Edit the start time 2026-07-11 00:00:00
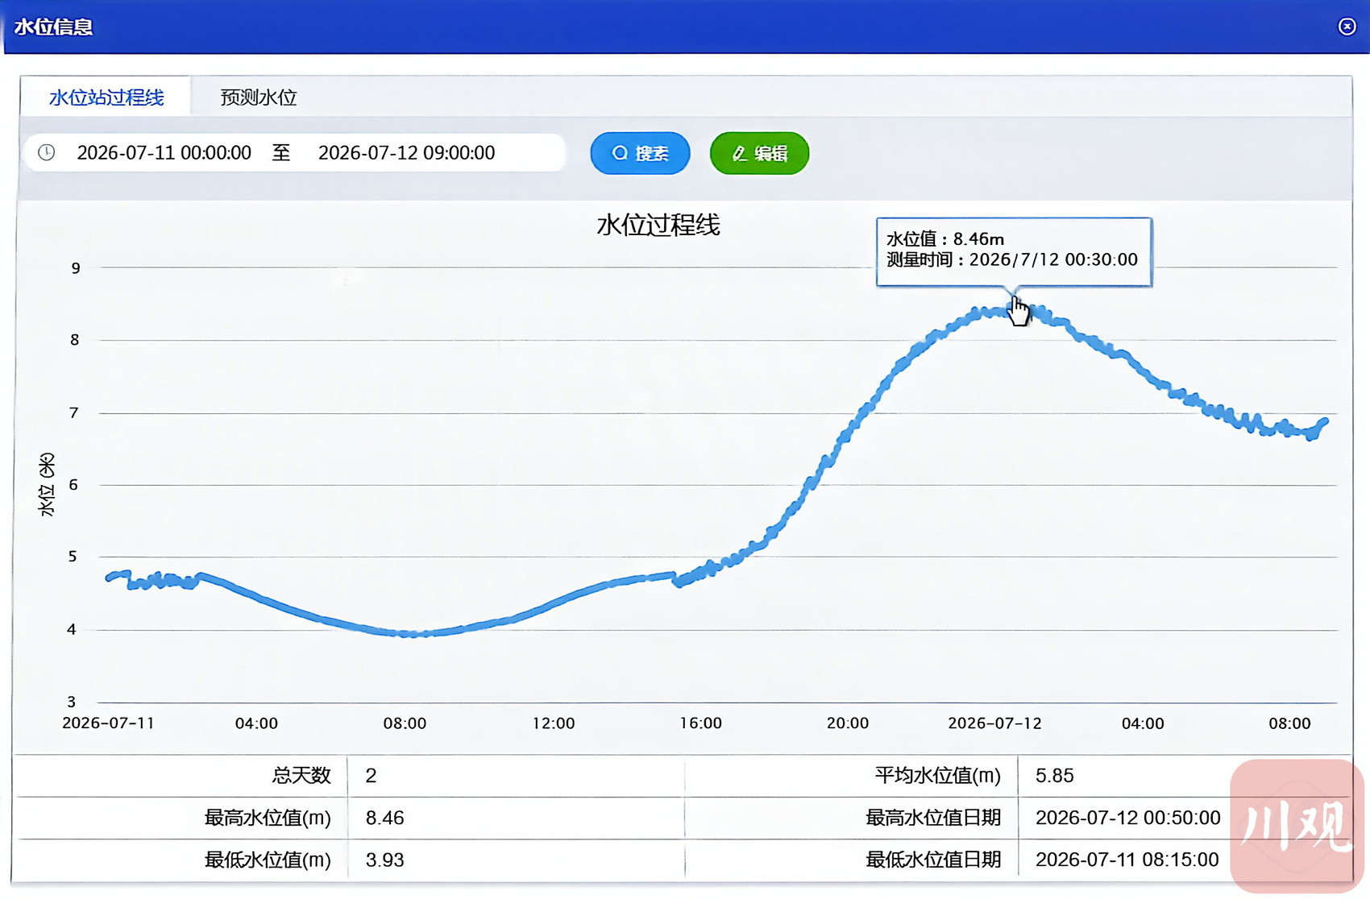 (x=164, y=152)
